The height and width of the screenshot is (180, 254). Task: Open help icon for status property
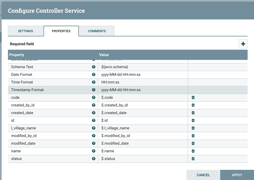pos(94,158)
